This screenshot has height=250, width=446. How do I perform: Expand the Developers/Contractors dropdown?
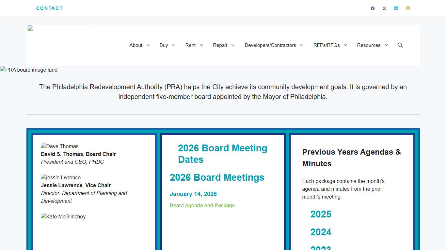click(x=301, y=45)
